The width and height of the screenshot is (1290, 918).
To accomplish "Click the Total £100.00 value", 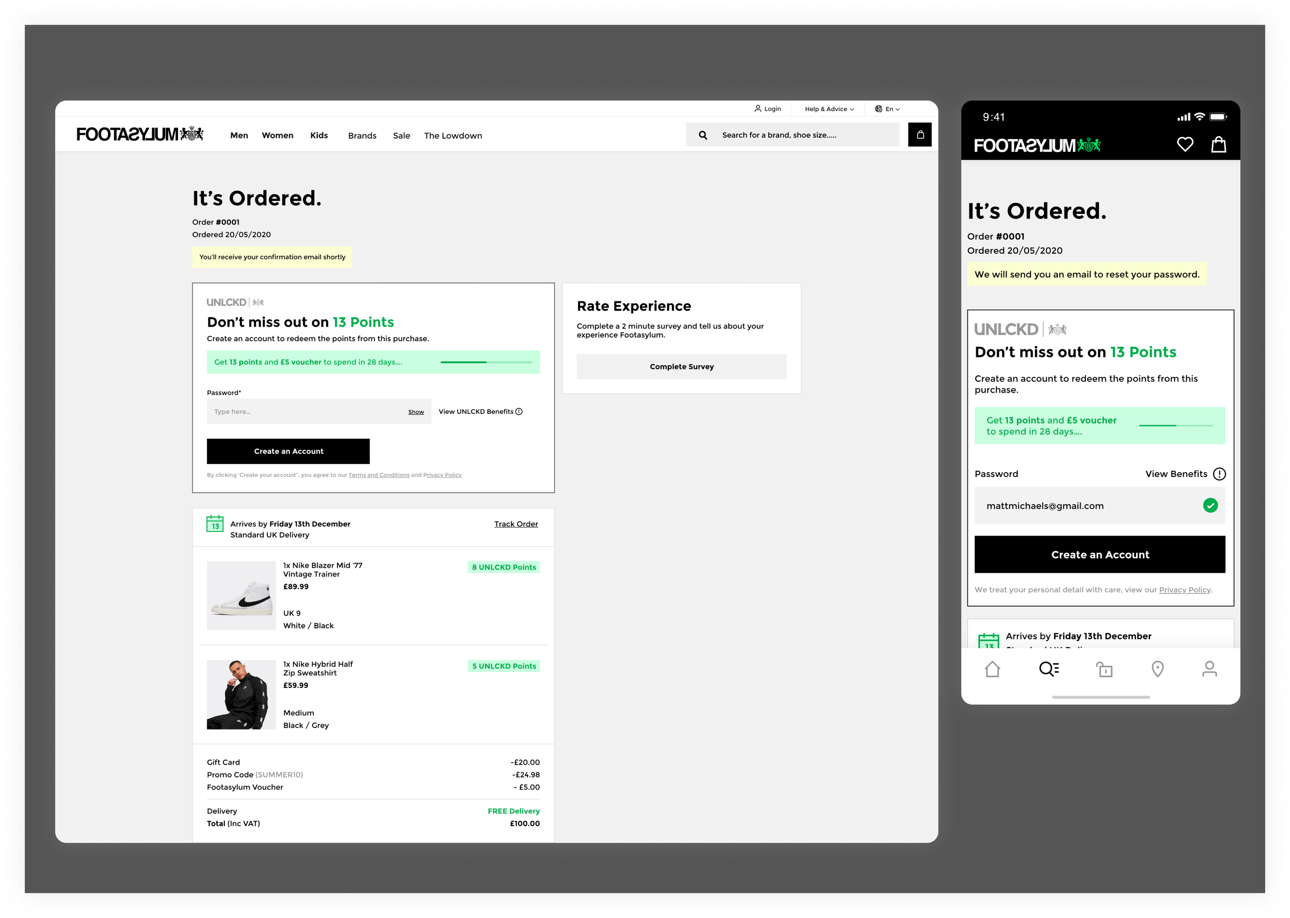I will 525,824.
